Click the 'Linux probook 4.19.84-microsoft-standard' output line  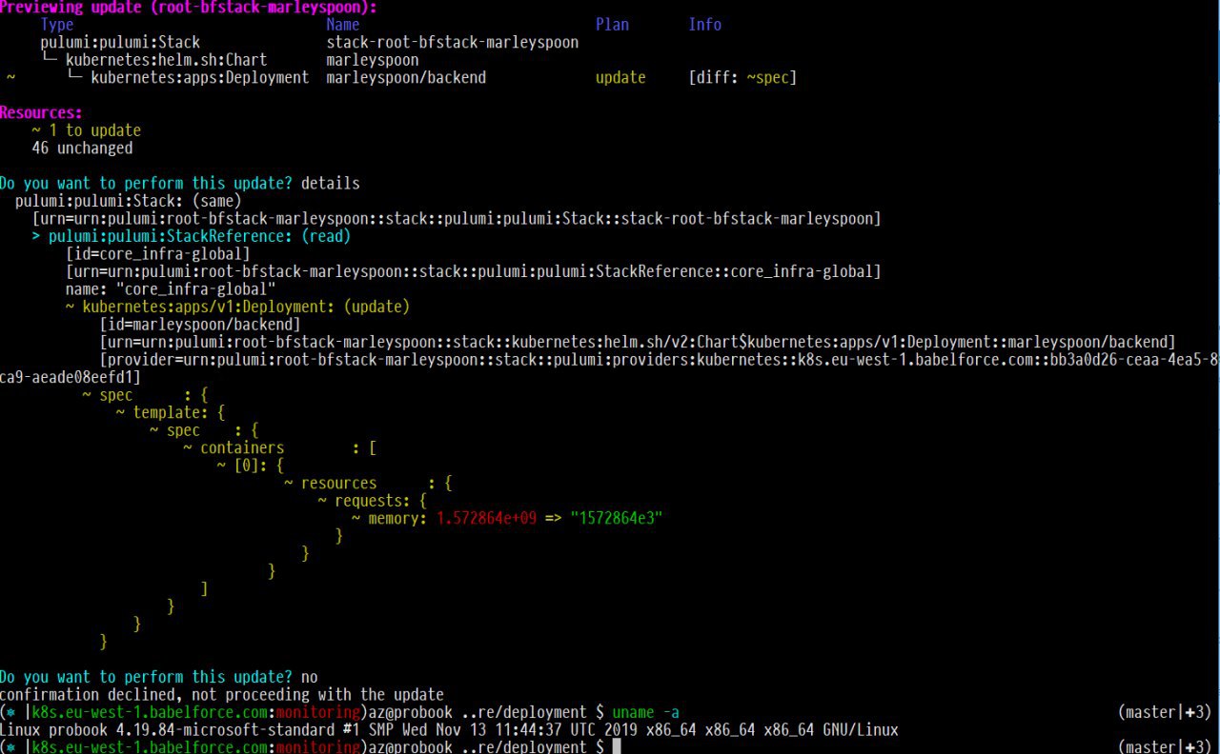[x=449, y=730]
